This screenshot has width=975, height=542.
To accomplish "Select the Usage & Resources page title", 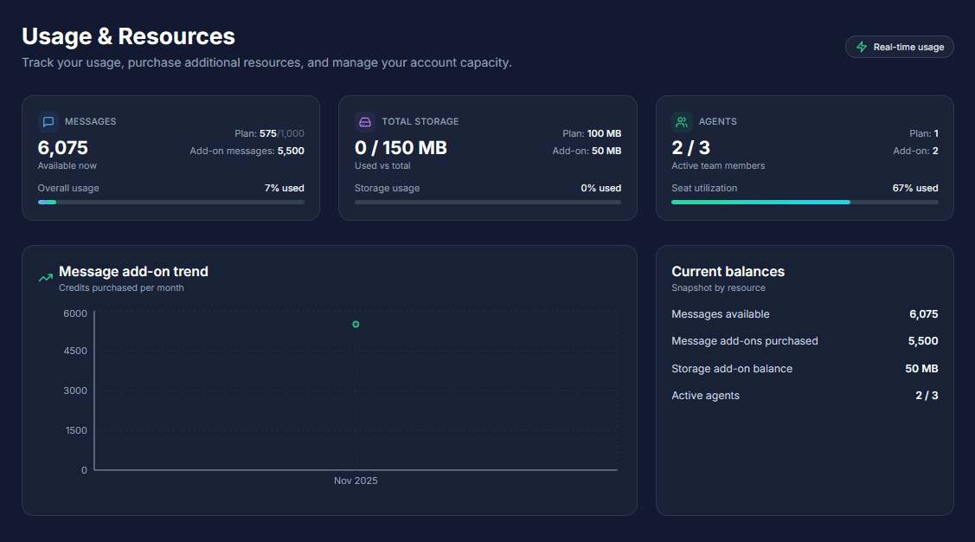I will 129,36.
